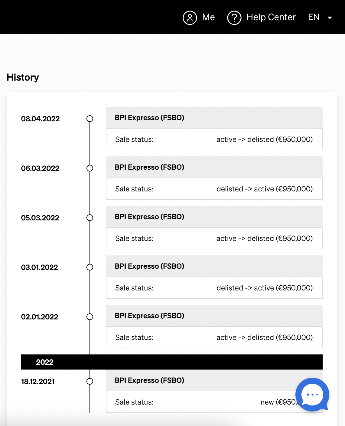This screenshot has height=426, width=345.
Task: Click the History section heading
Action: pyautogui.click(x=23, y=77)
